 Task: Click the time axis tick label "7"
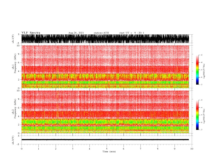[141, 149]
